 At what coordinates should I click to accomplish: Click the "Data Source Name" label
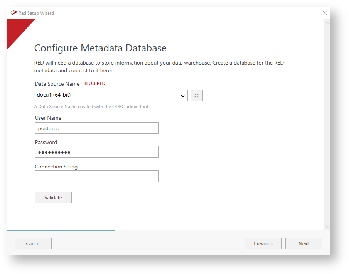57,84
